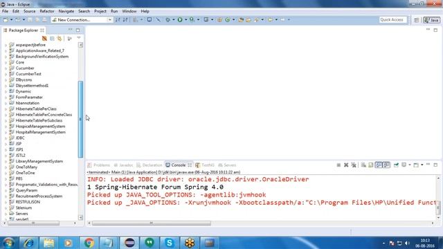Click the Open Type toolbar icon
Viewport: 443px width, 249px height.
241,20
